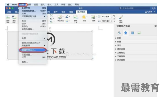The image size is (161, 98).
Task: Open the Picture Border dropdown arrow
Action: click(70, 16)
